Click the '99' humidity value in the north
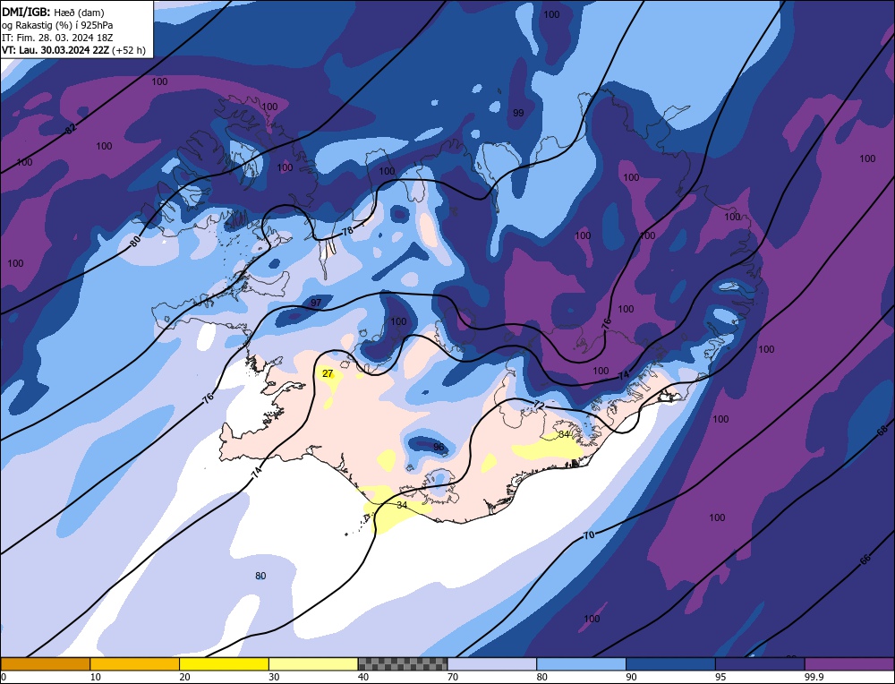This screenshot has width=895, height=684. pos(518,113)
